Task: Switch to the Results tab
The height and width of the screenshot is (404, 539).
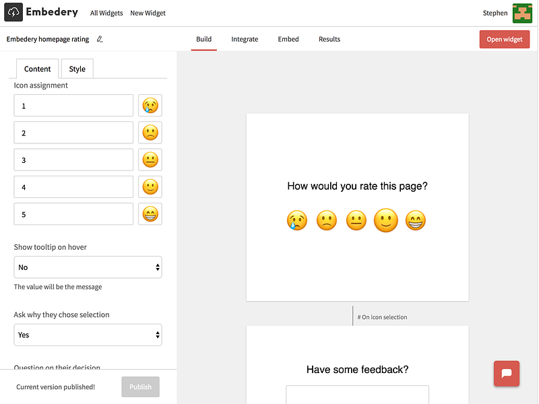Action: (329, 39)
